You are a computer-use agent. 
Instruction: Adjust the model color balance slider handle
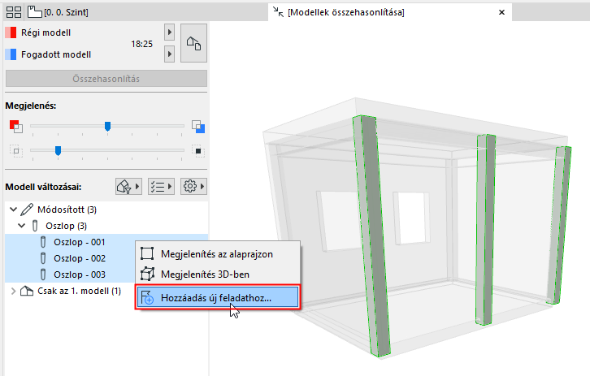[107, 127]
